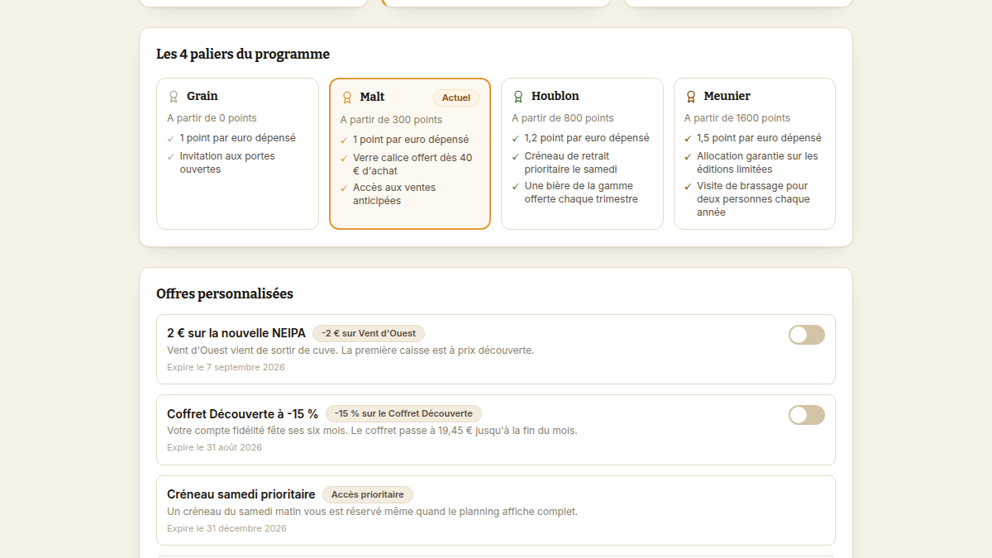Click the 'Créneau samedi prioritaire' title
992x558 pixels.
(241, 494)
